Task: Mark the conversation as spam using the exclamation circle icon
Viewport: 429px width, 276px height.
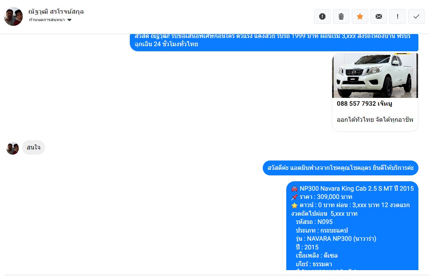Action: [322, 16]
